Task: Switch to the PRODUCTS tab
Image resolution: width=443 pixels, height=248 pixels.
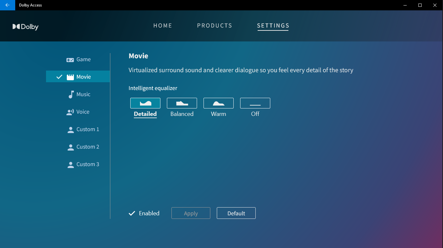Action: tap(215, 26)
